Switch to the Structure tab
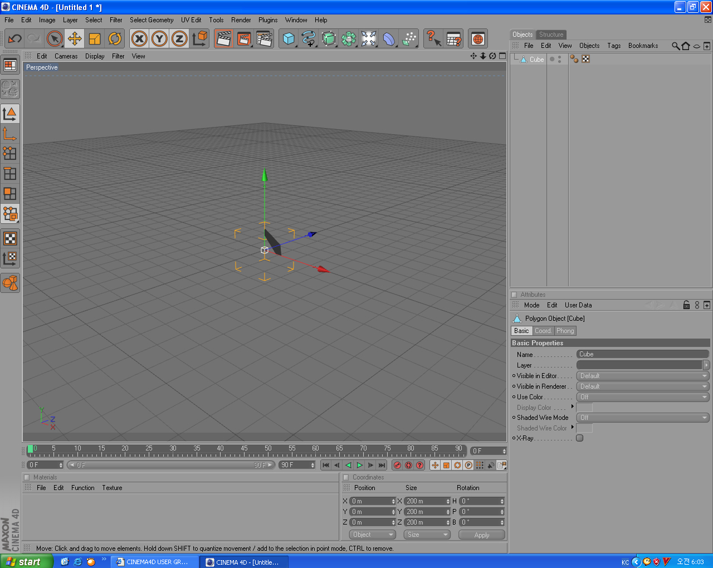The image size is (713, 568). (551, 35)
